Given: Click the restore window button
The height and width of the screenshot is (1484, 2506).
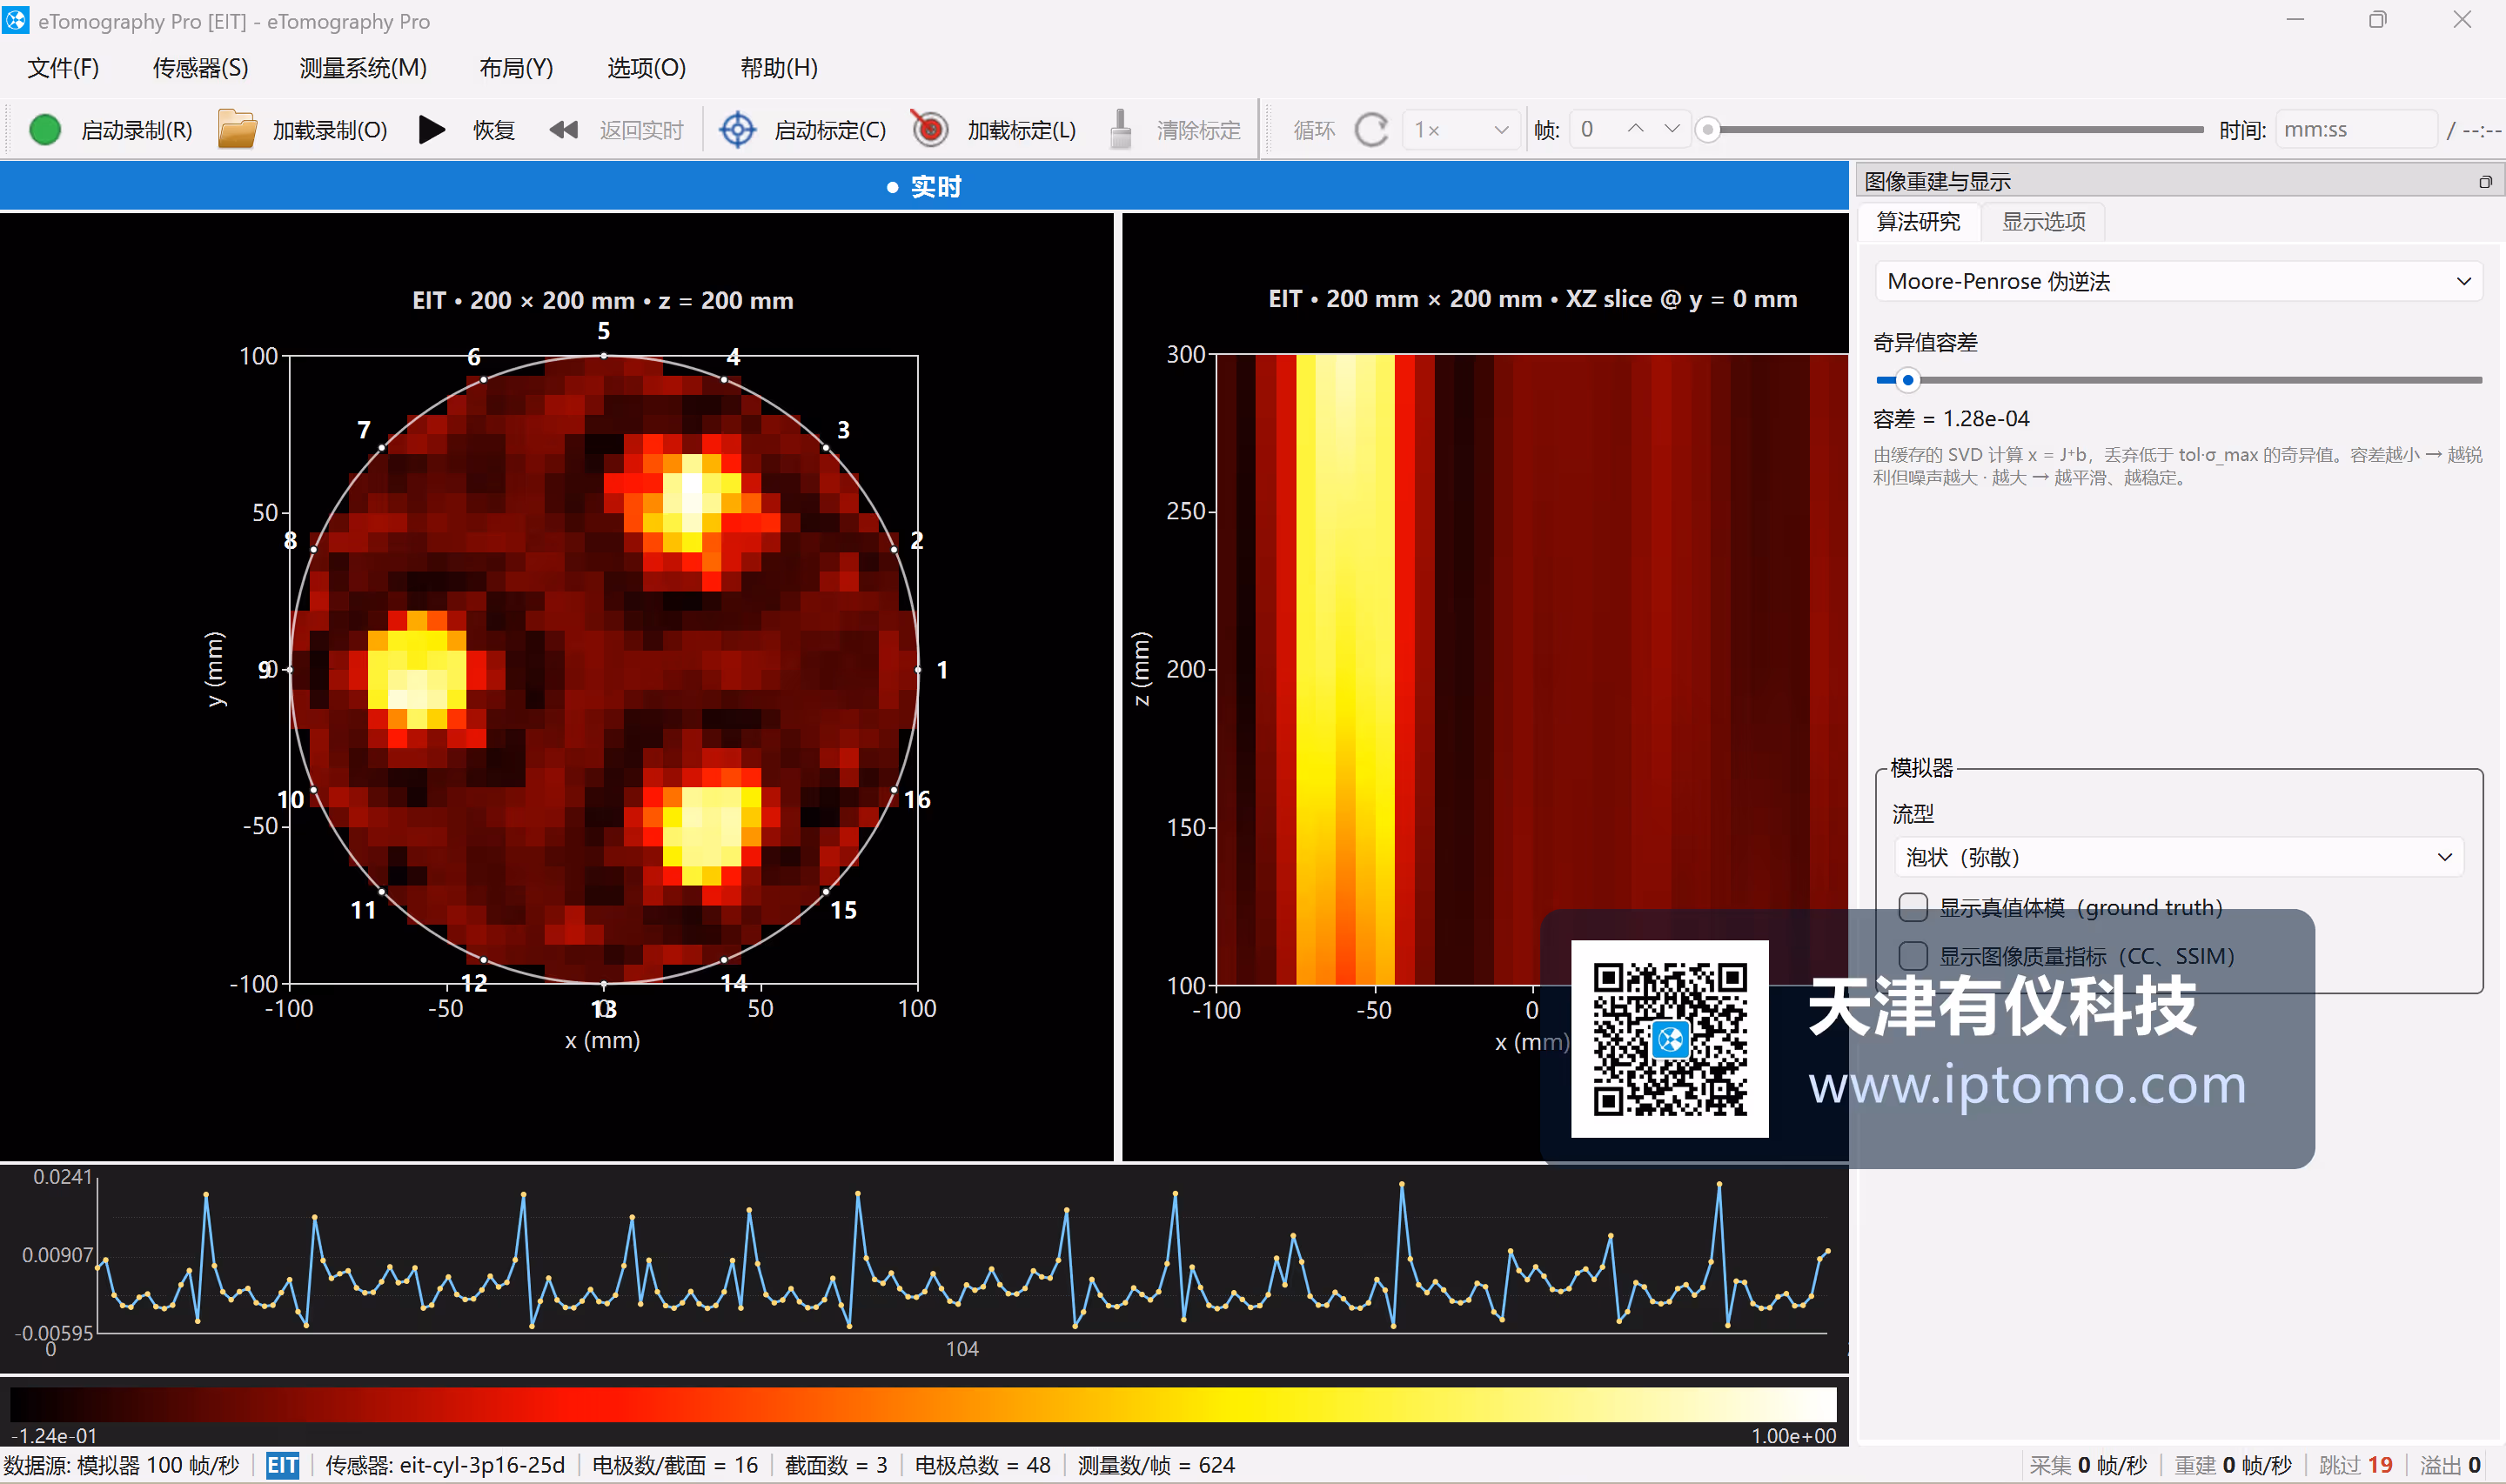Looking at the screenshot, I should (x=2378, y=20).
